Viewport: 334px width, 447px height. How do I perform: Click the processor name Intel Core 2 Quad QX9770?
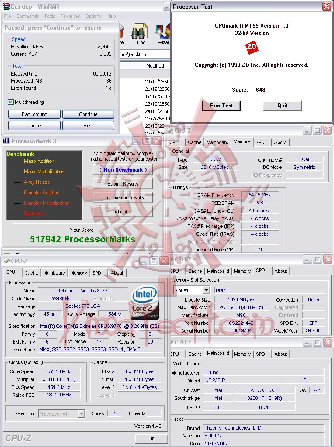coord(83,290)
